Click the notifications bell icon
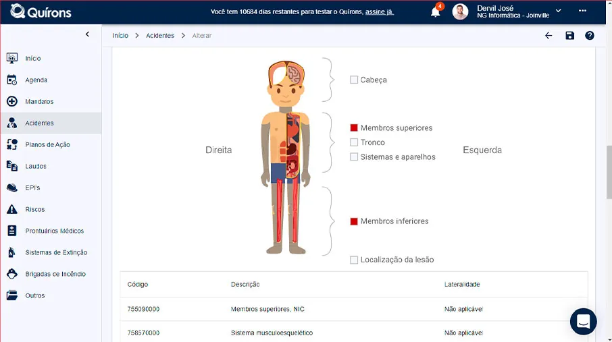This screenshot has height=342, width=612. click(436, 12)
